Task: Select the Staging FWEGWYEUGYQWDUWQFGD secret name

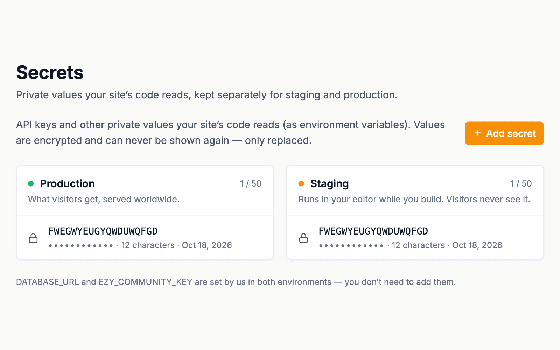Action: tap(373, 231)
